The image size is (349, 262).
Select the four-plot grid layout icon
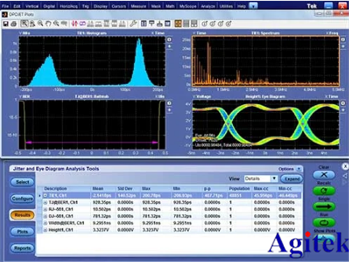coord(178,24)
